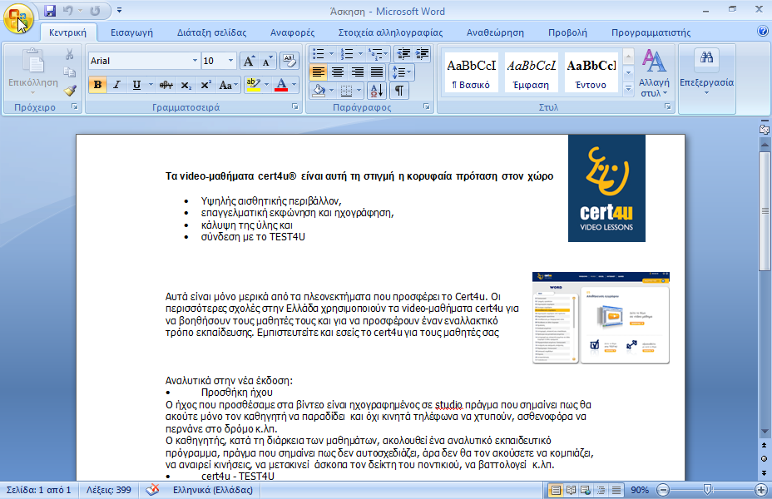Open the Εισαγωγή tab

(x=132, y=32)
